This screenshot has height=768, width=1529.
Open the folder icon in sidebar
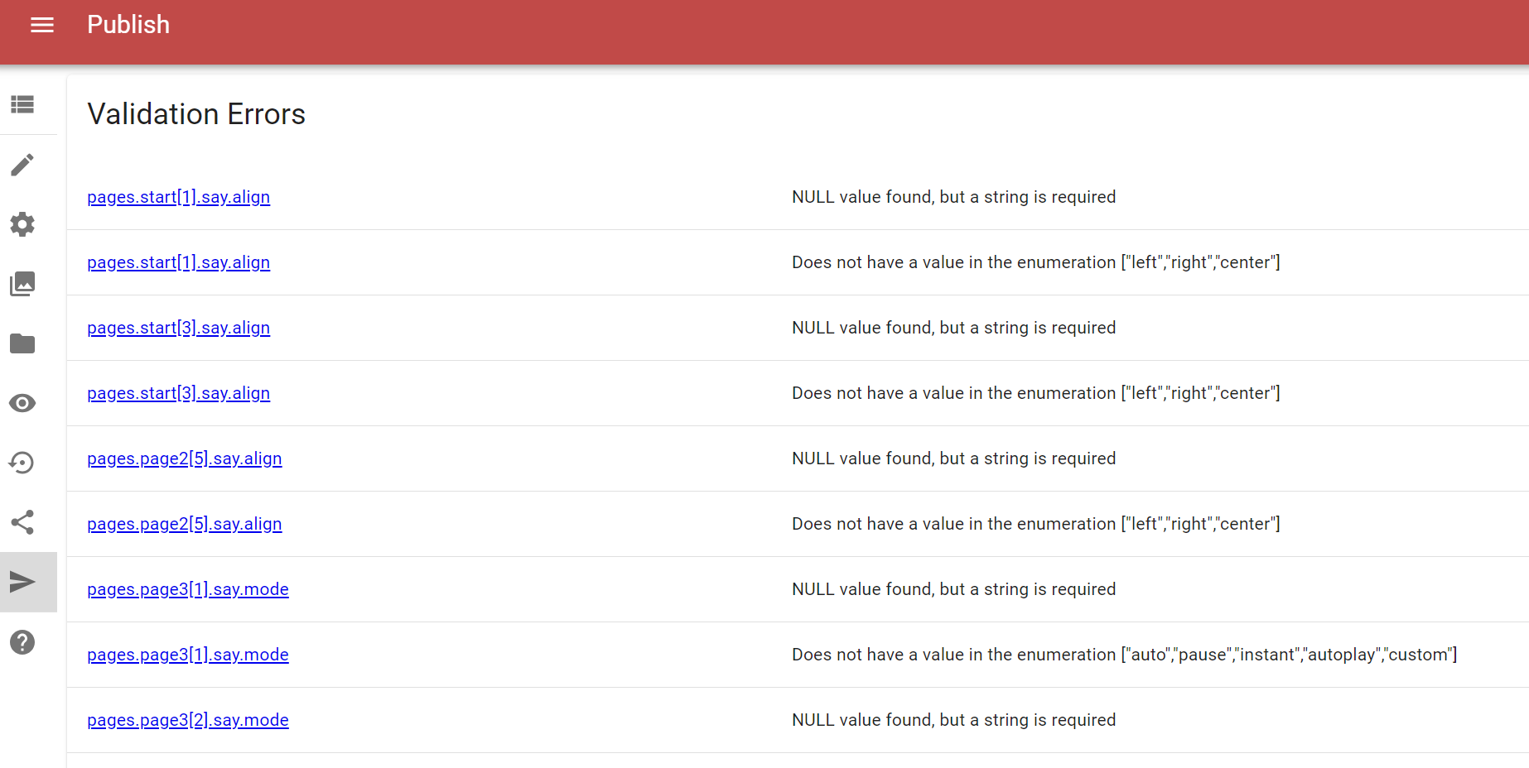[x=22, y=343]
